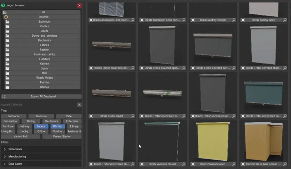
Task: Expand the Data Count filter section
Action: (x=41, y=164)
